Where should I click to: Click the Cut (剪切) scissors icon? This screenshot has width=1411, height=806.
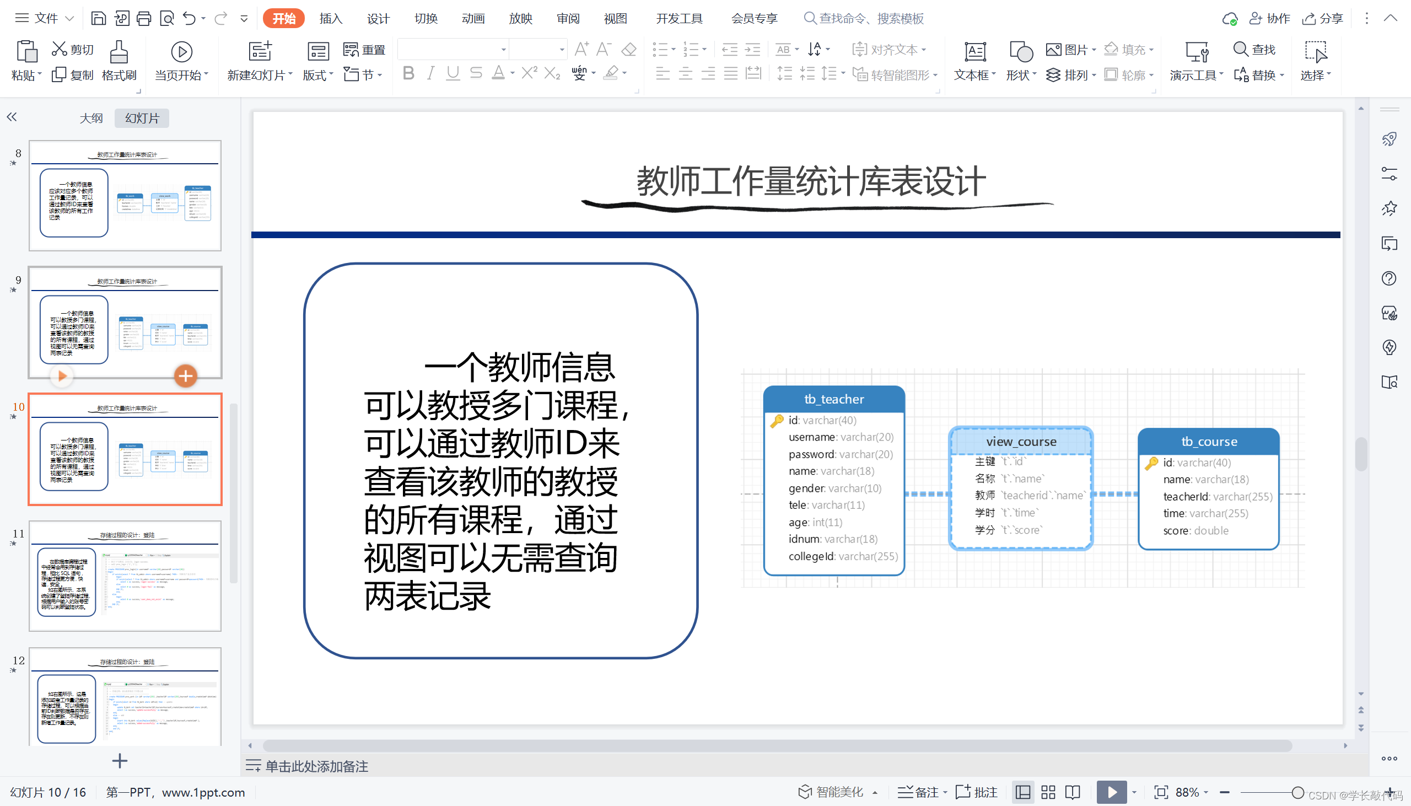tap(59, 49)
